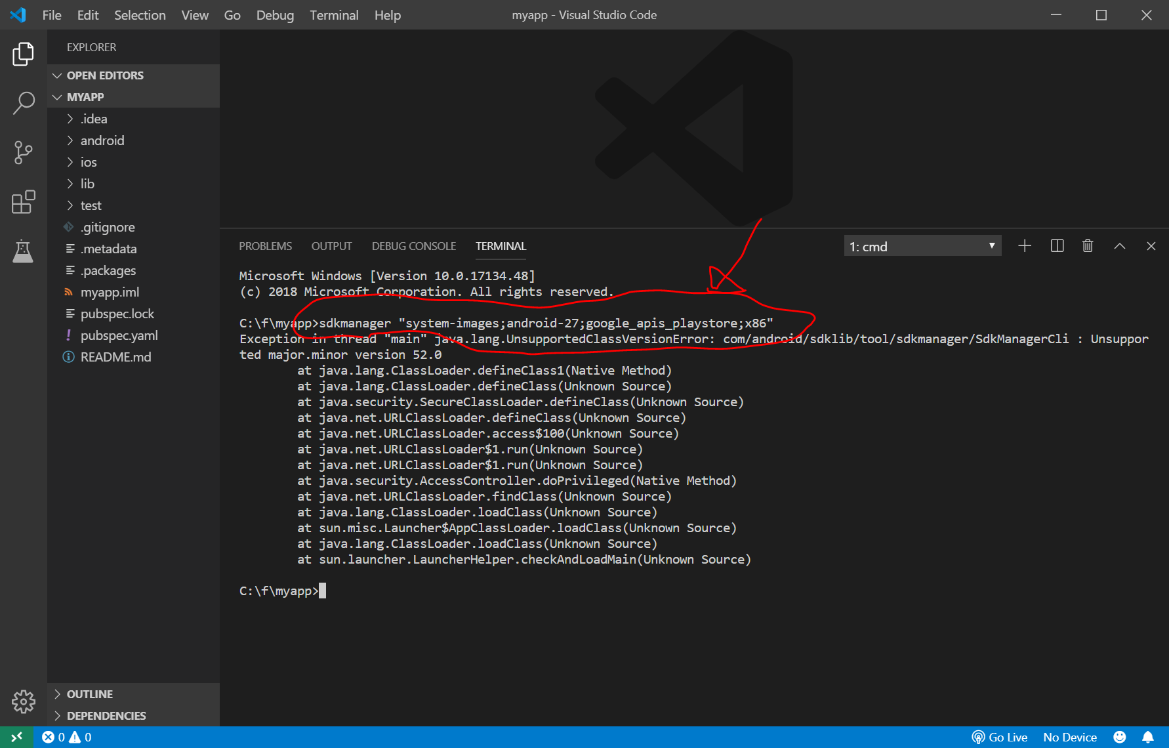Screen dimensions: 1169x748
Task: Expand the DEPENDENCIES section
Action: (x=133, y=716)
